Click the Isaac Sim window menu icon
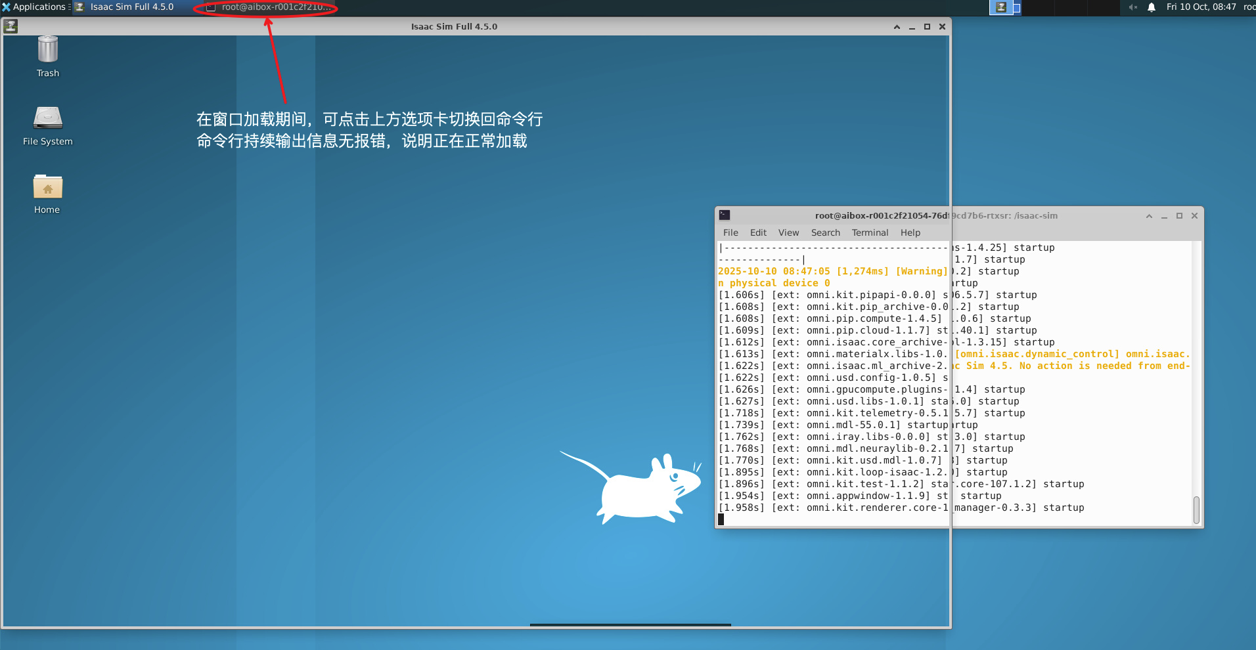The width and height of the screenshot is (1256, 650). 11,26
